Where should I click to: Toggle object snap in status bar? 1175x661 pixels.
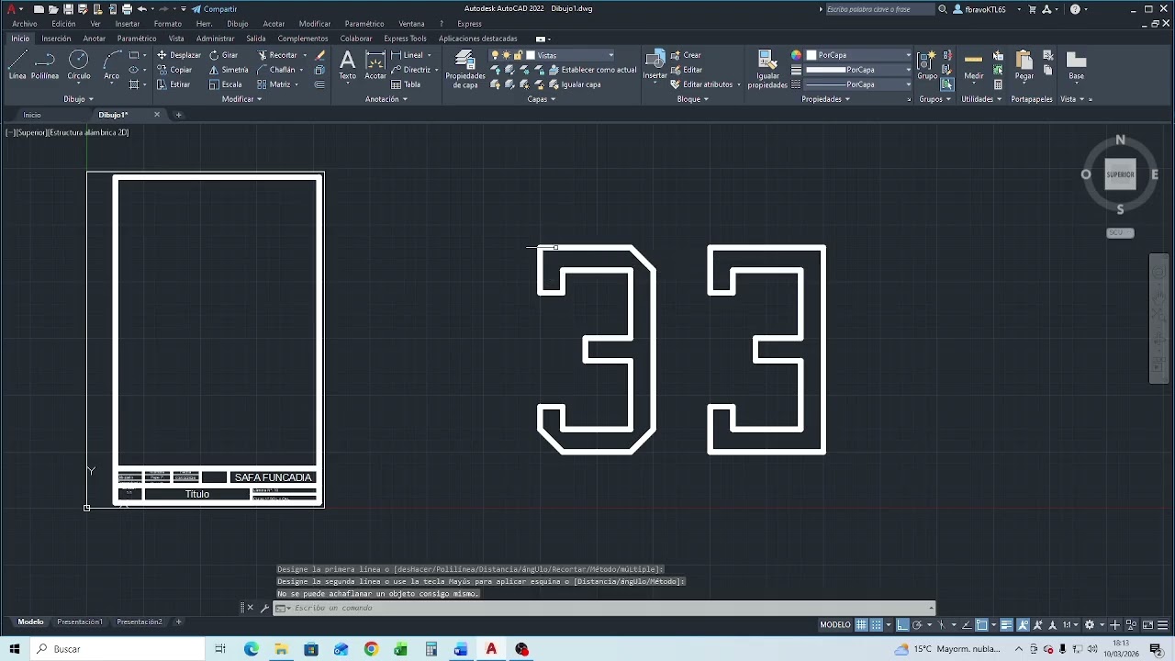(x=981, y=625)
